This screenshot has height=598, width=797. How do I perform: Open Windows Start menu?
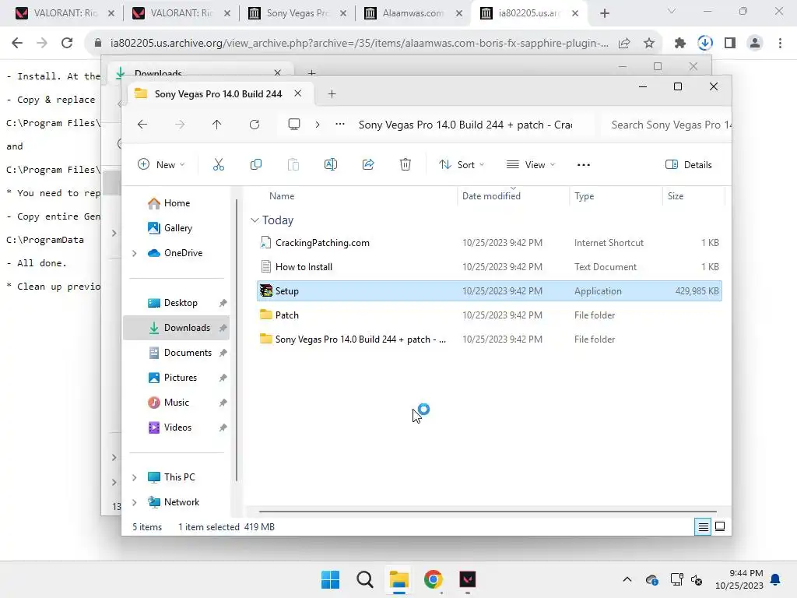click(330, 579)
